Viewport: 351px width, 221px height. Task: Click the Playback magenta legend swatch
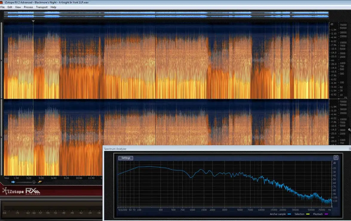click(326, 214)
